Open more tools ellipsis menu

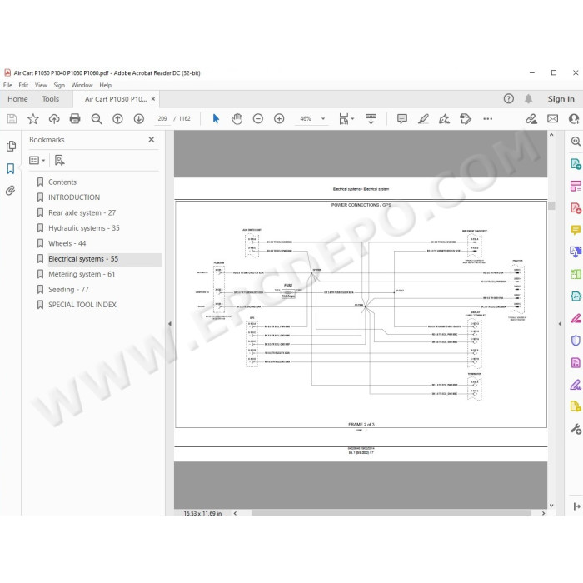488,118
